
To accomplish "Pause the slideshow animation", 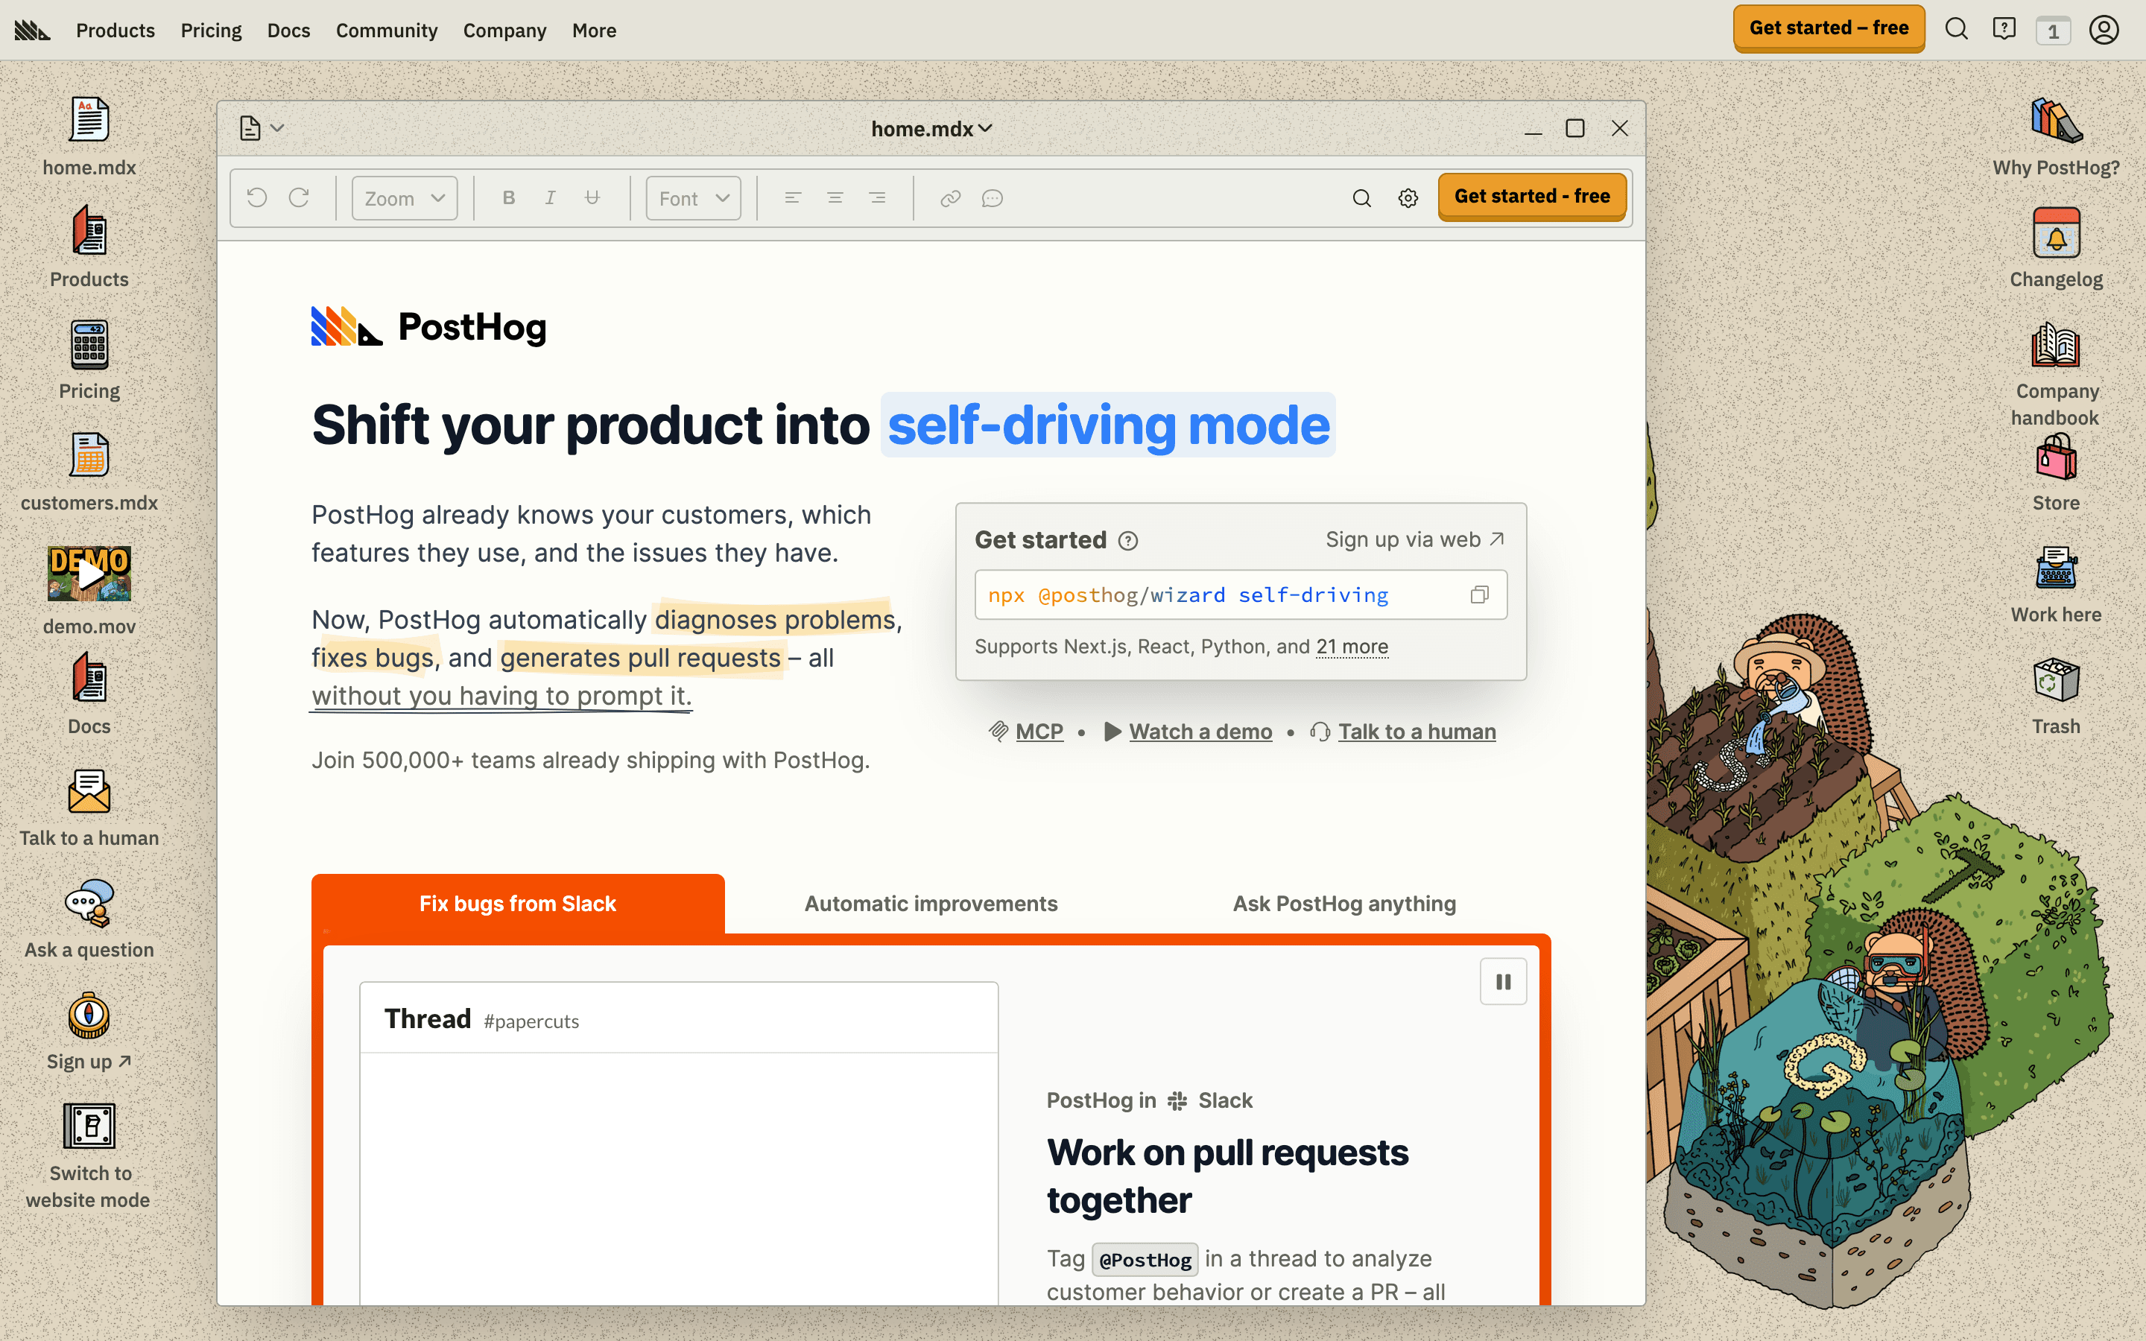I will pos(1503,981).
